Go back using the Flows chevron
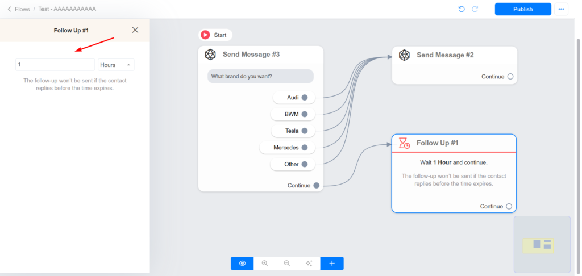Image resolution: width=582 pixels, height=276 pixels. (x=9, y=9)
